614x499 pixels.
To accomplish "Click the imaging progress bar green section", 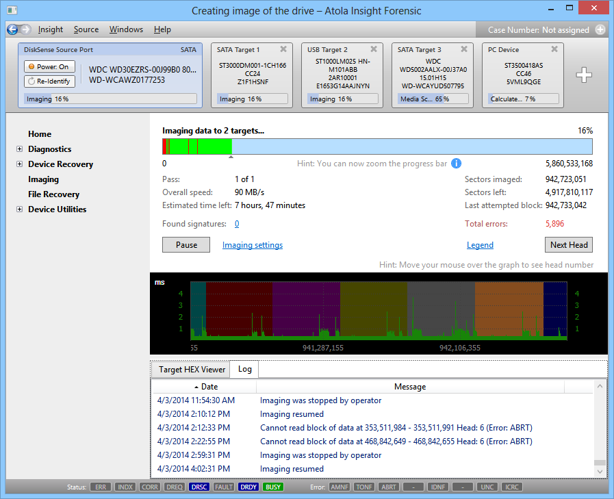I will 214,146.
